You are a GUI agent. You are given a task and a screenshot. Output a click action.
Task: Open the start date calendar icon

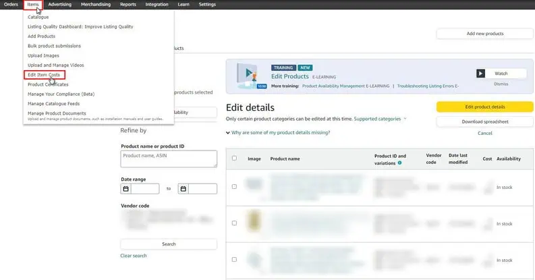pos(126,189)
